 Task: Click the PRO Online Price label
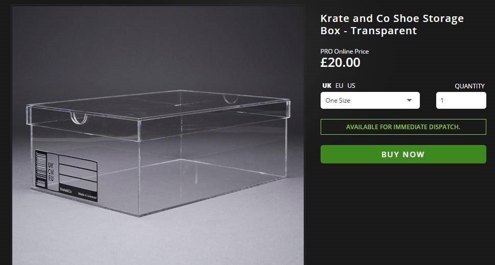point(344,52)
